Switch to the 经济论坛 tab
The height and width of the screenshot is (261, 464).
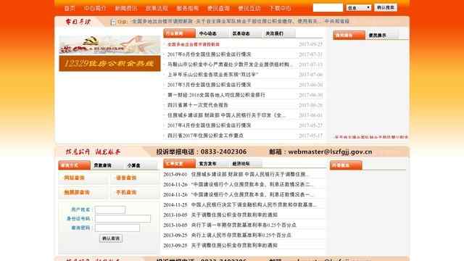241,164
